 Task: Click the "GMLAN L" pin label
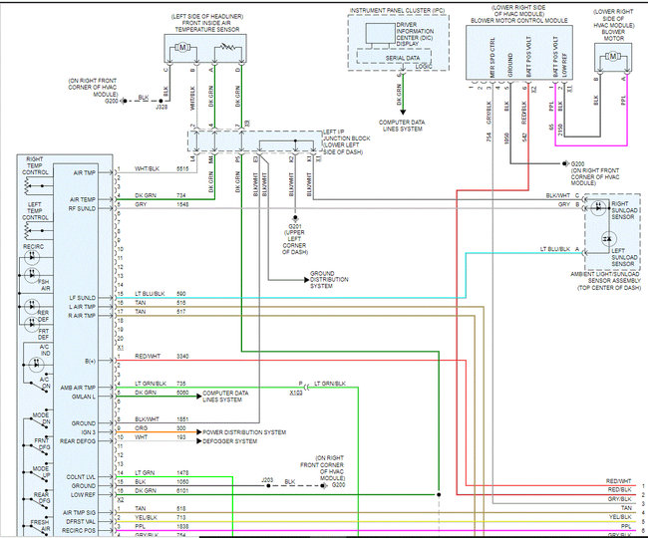click(84, 397)
